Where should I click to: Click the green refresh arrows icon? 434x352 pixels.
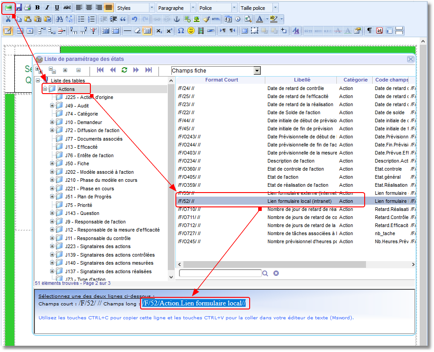coord(124,70)
